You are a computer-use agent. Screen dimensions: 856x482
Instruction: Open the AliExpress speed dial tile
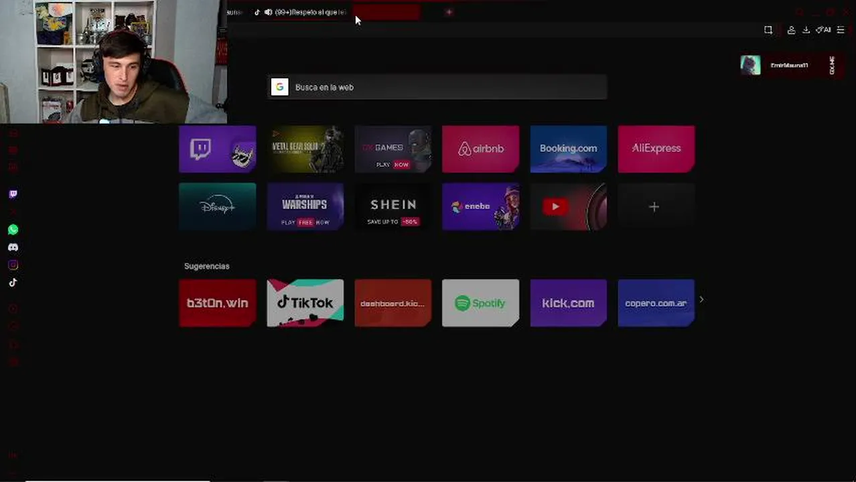click(656, 149)
